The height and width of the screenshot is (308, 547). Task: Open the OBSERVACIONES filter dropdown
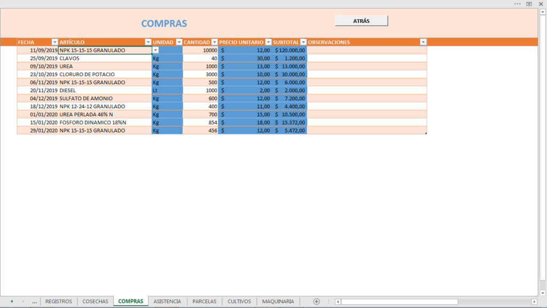[423, 42]
